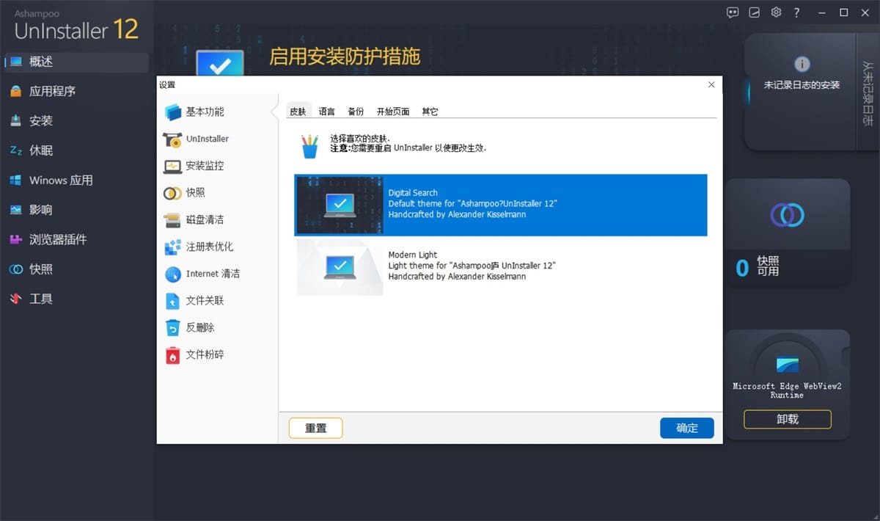Open 磁盘清洁 settings icon
Screen dimensions: 880x521
coord(173,220)
